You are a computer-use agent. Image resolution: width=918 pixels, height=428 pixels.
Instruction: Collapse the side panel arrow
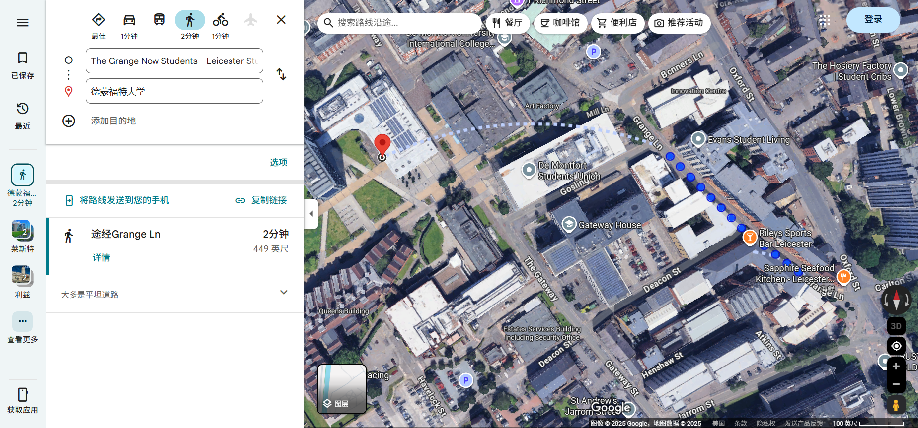[311, 214]
